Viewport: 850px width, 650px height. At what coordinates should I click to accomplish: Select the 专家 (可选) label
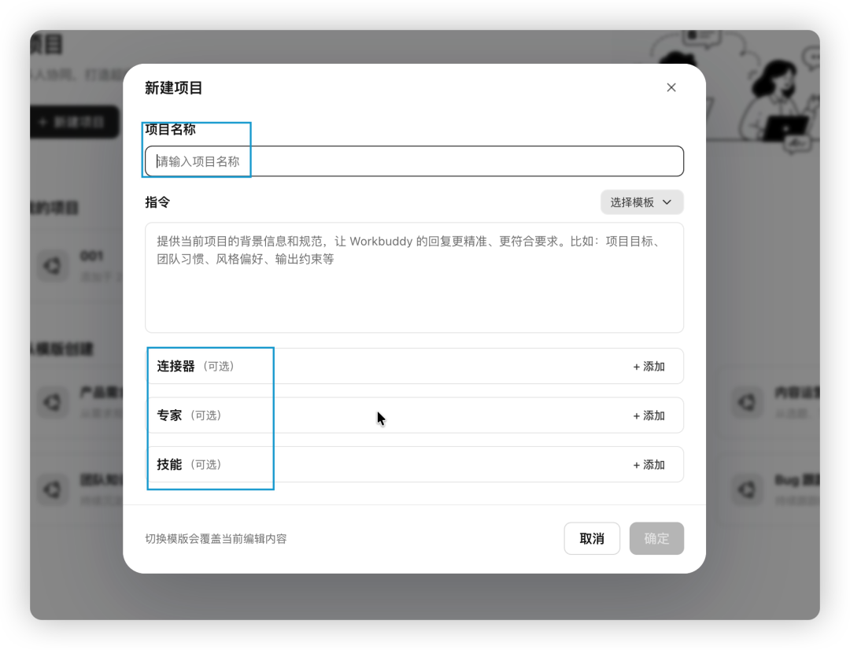pyautogui.click(x=189, y=415)
